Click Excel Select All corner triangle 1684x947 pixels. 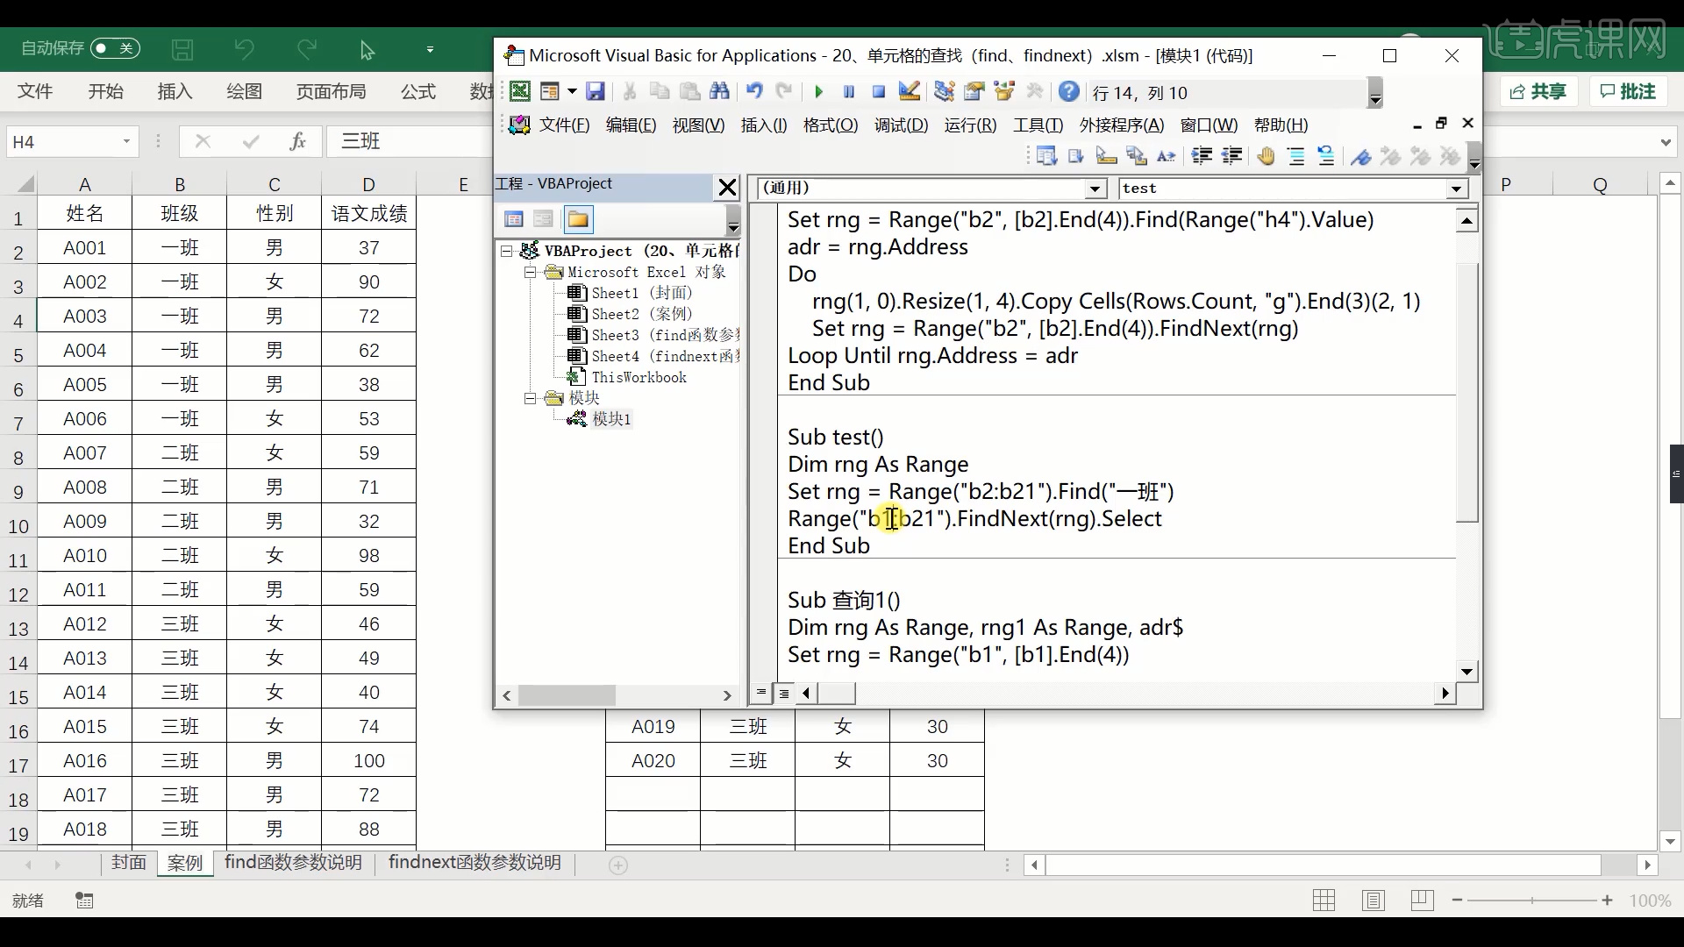click(x=26, y=184)
